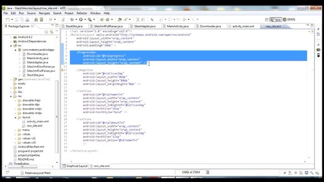Screen dimensions: 324x182
Task: Open the File menu
Action: pyautogui.click(x=6, y=13)
